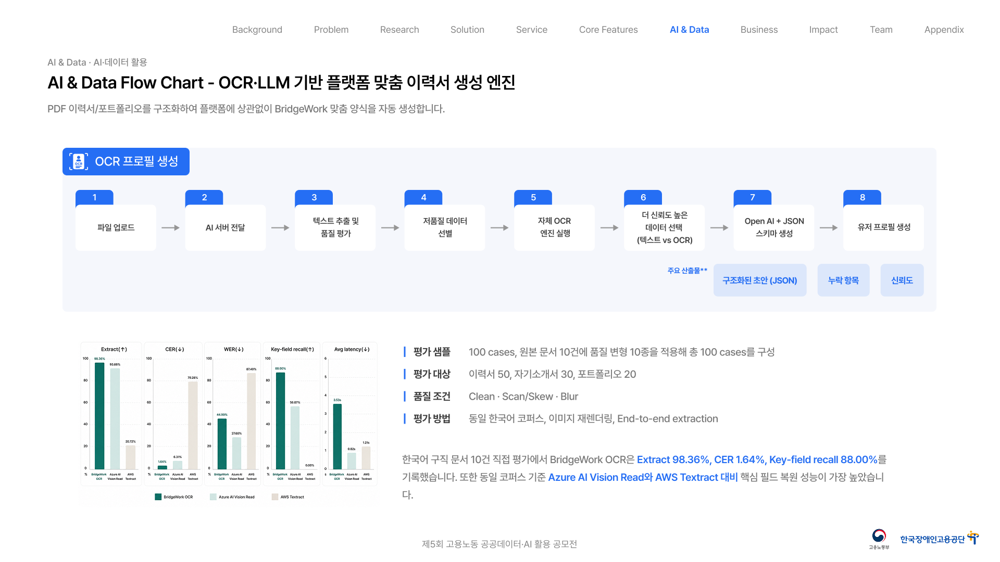Image resolution: width=1000 pixels, height=562 pixels.
Task: Click the 주요 산출물** label
Action: pyautogui.click(x=687, y=271)
